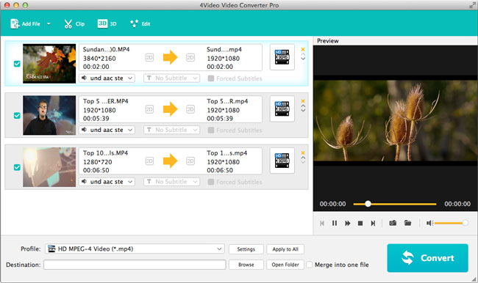Viewport: 478px width, 283px height.
Task: Click the Browse button
Action: click(x=246, y=265)
